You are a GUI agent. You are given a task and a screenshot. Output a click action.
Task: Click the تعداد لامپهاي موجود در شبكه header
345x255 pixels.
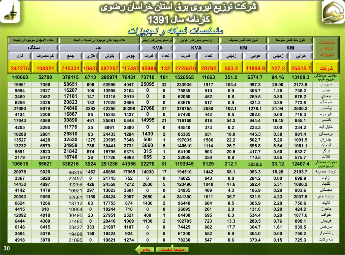click(x=33, y=40)
